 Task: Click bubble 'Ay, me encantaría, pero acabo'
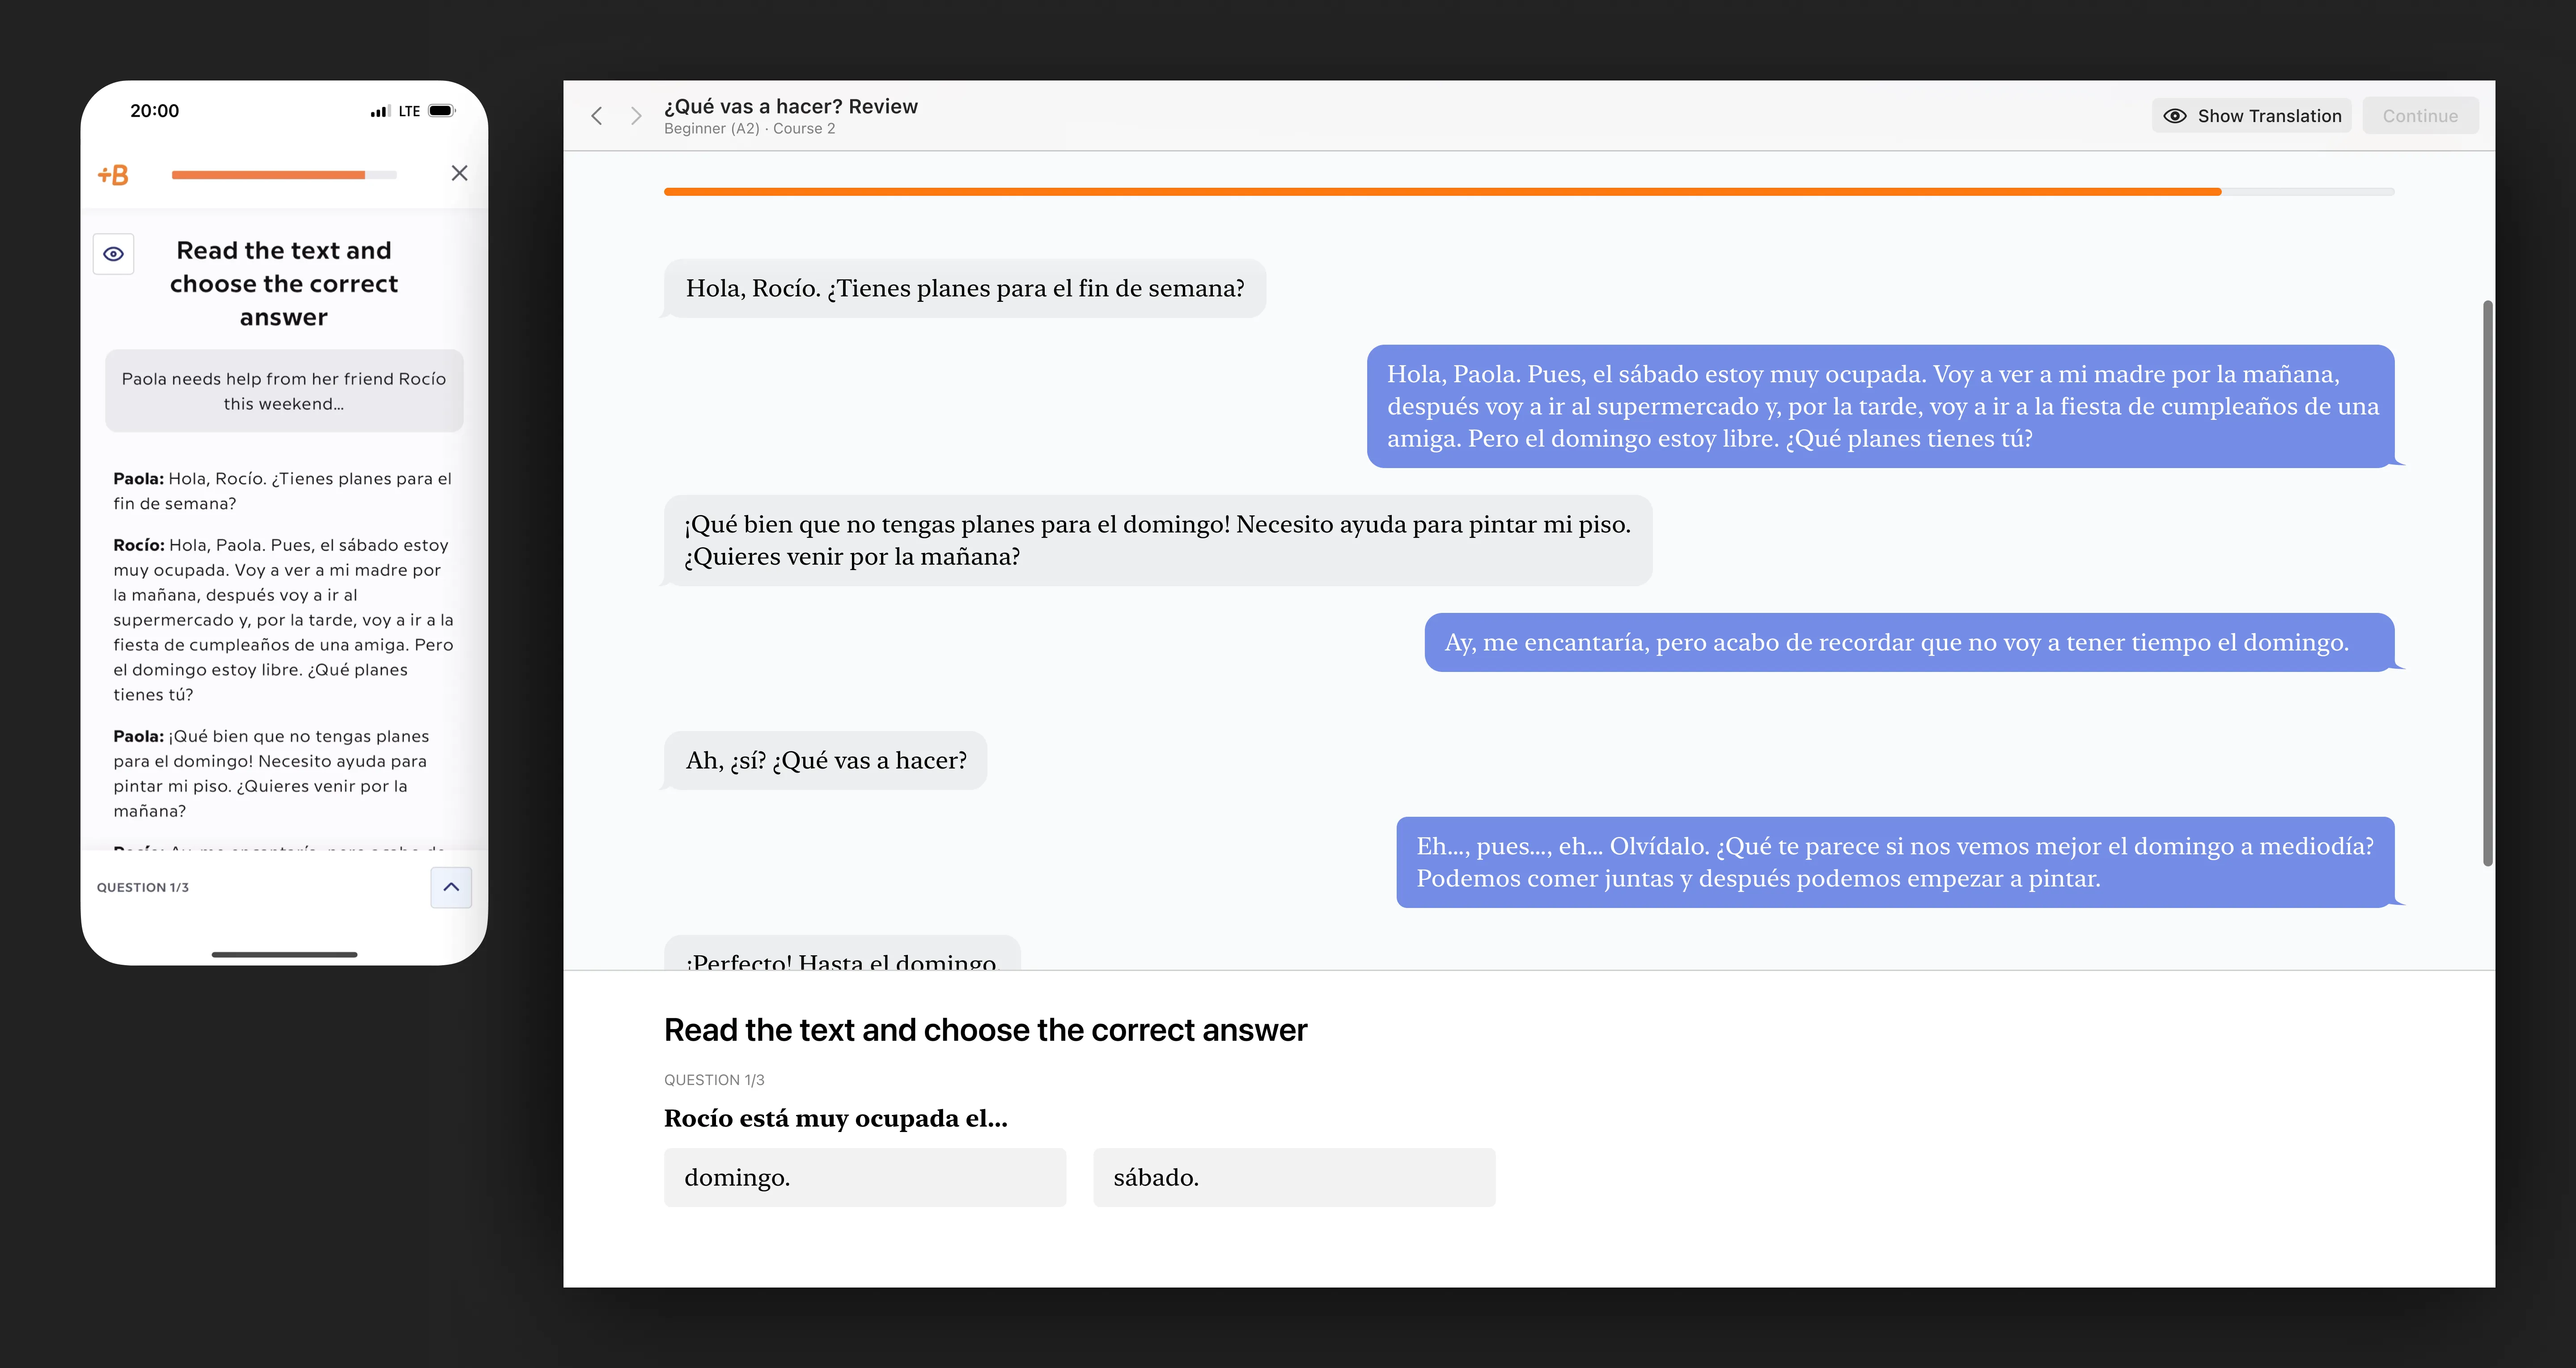point(1909,642)
